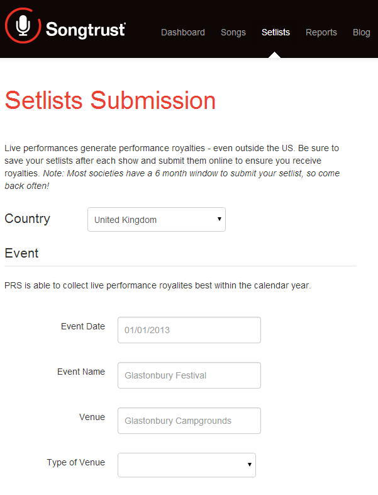
Task: Open the Reports section
Action: [321, 32]
